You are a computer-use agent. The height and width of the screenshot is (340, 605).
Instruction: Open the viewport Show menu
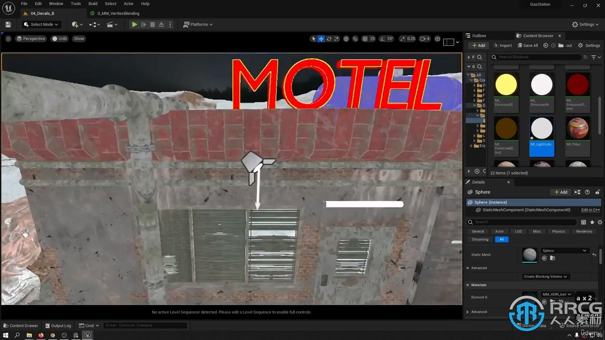[79, 39]
